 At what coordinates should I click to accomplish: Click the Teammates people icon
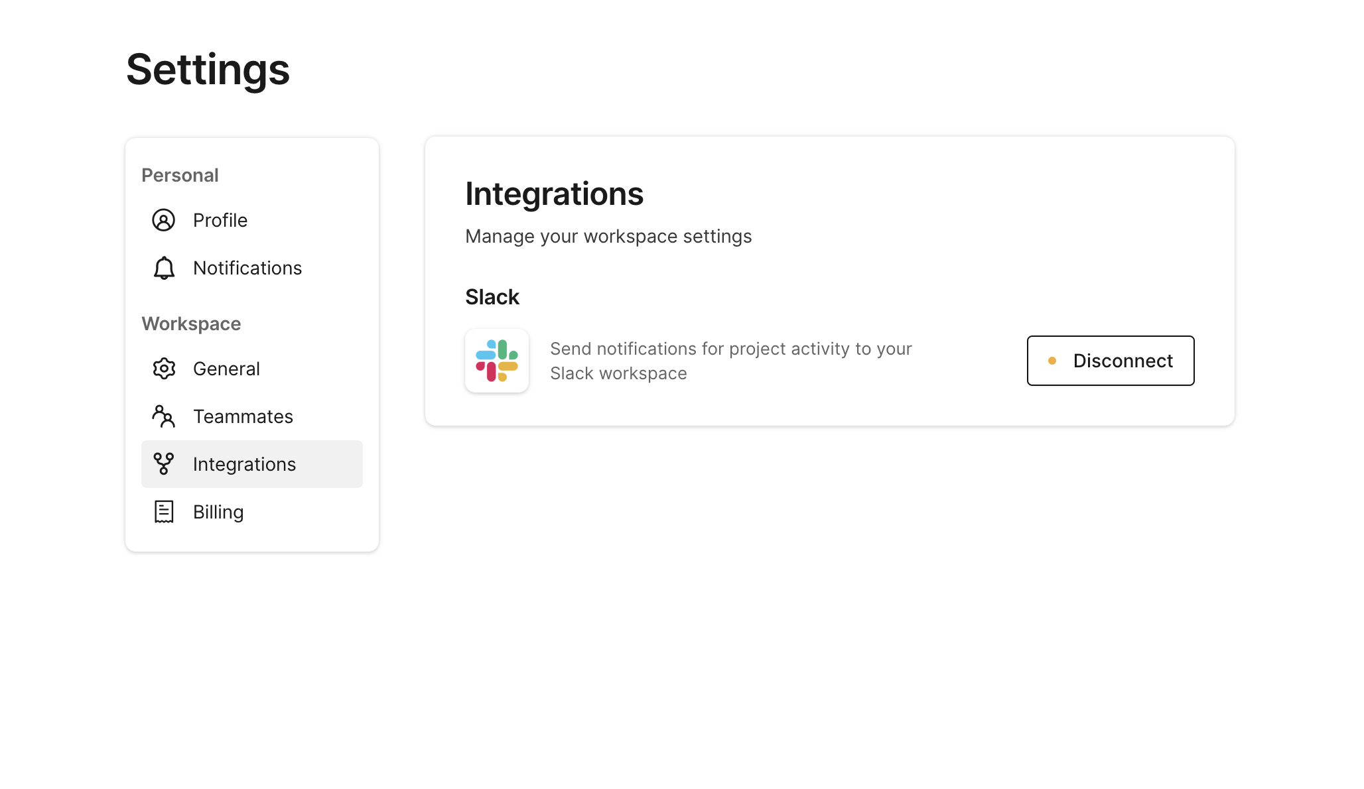point(163,416)
